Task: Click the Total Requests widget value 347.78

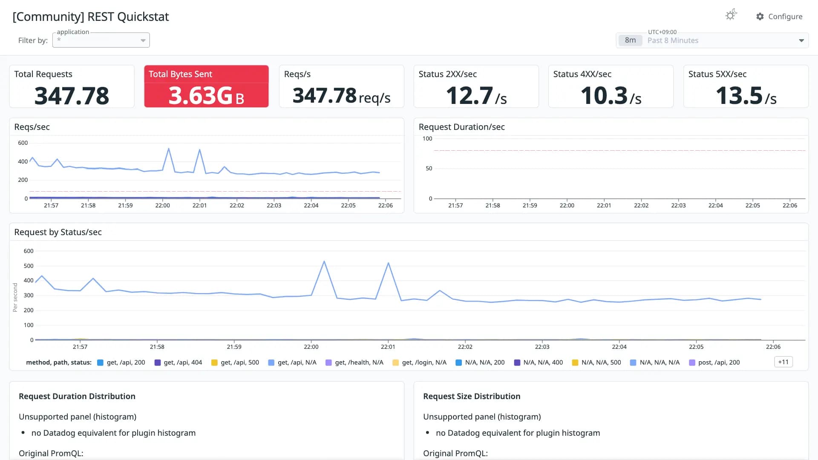Action: pyautogui.click(x=72, y=96)
